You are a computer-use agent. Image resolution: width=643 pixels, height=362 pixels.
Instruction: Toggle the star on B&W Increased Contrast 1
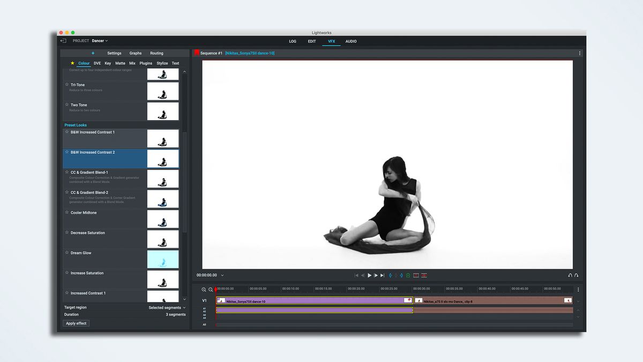pos(66,132)
